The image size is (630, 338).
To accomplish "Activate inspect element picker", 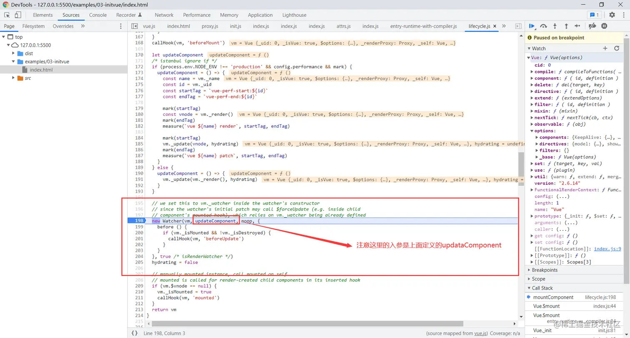I will 7,15.
